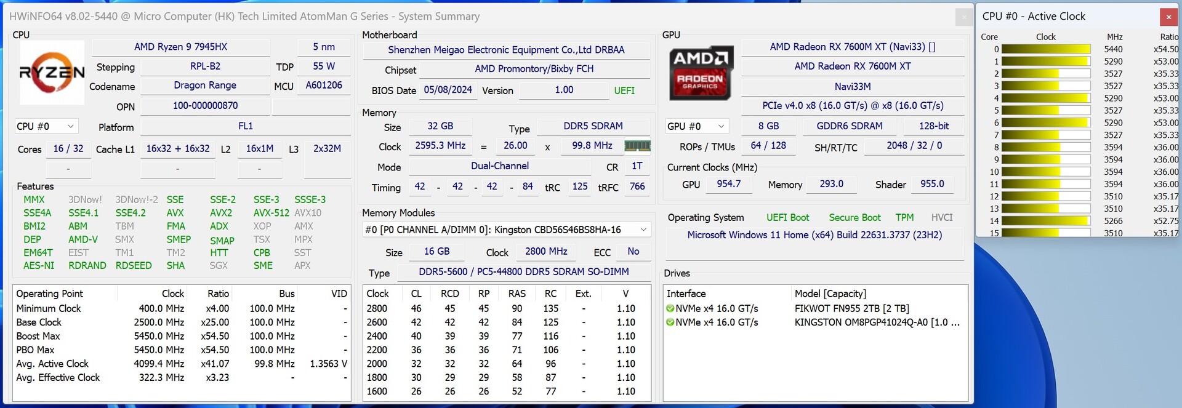Click the Navi33M GPU codename field
The image size is (1182, 408).
click(x=853, y=87)
